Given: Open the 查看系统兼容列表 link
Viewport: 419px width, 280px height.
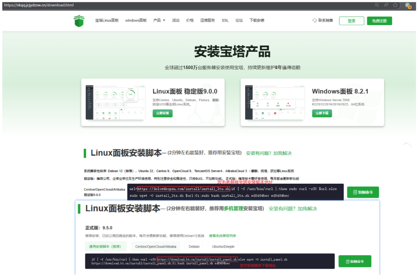Looking at the screenshot, I should point(222,236).
